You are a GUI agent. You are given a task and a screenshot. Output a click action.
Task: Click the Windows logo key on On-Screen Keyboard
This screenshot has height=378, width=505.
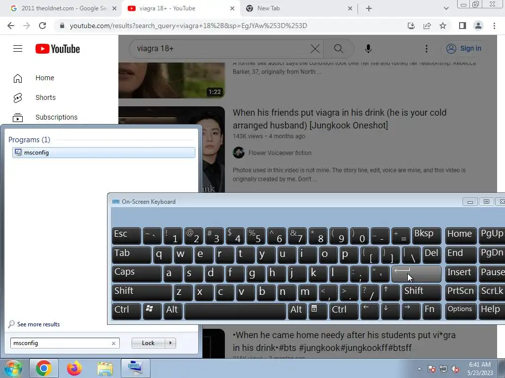click(152, 311)
